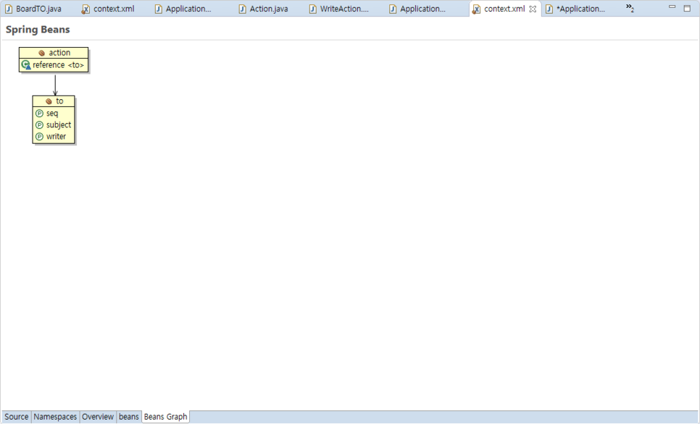Select the Beans Graph bottom tab

[x=166, y=417]
